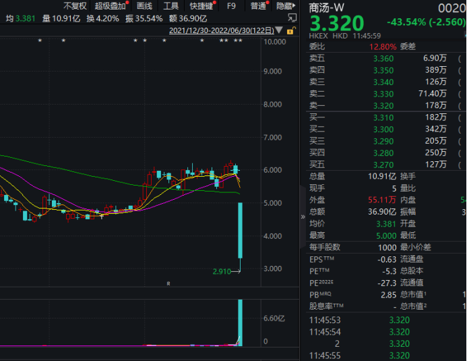Open the 不复权 adjustment option
This screenshot has height=361, width=467.
click(75, 5)
